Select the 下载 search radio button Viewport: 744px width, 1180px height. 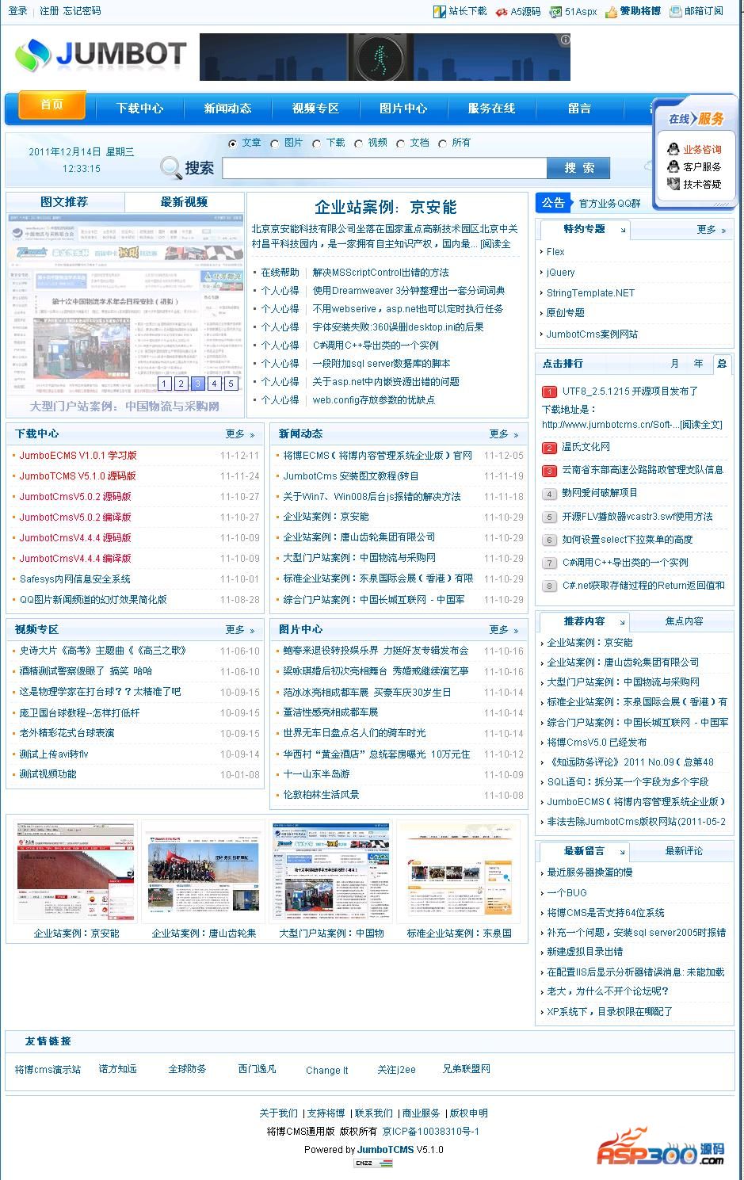pyautogui.click(x=316, y=144)
